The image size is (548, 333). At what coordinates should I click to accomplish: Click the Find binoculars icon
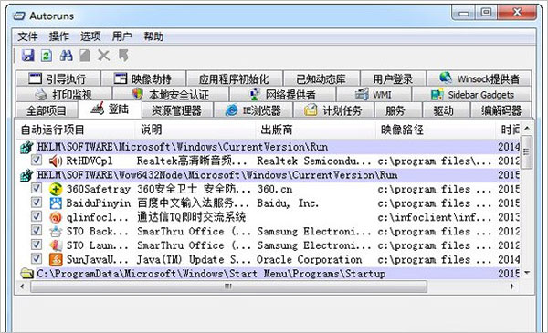point(66,56)
